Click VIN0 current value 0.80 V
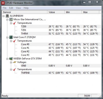This screenshot has height=99, width=103. coord(52,66)
